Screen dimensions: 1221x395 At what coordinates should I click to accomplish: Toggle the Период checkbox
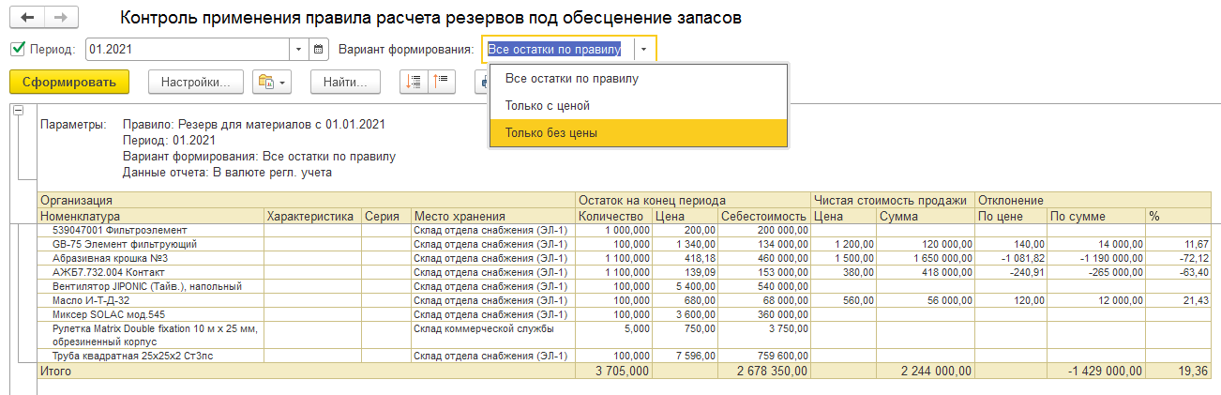point(18,49)
